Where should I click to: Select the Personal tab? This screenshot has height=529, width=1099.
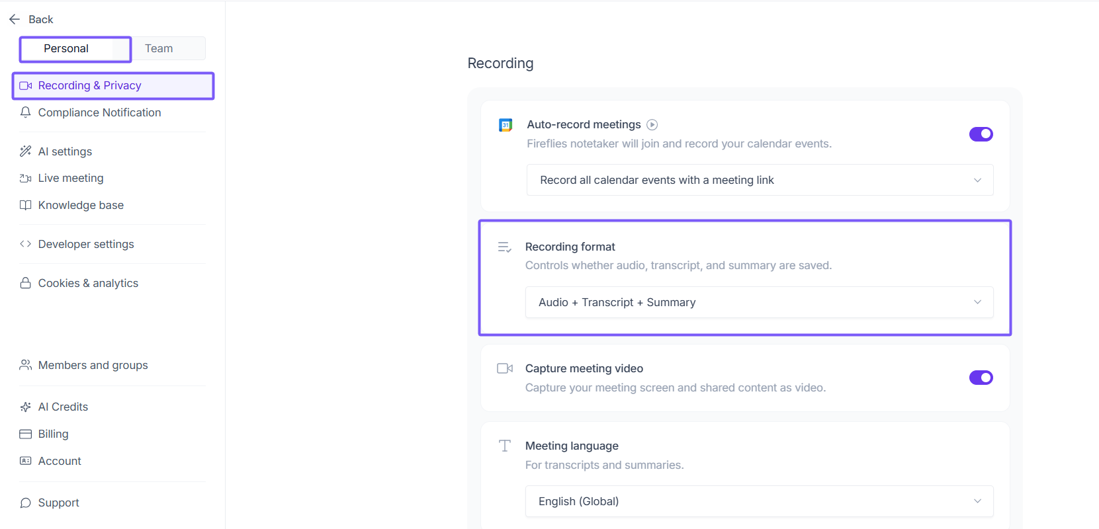[66, 48]
